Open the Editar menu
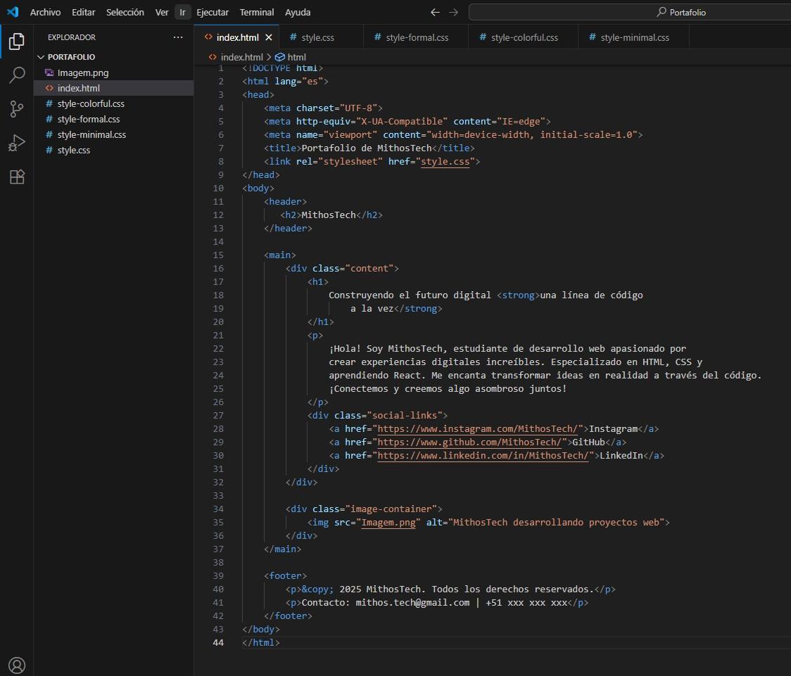791x676 pixels. tap(83, 12)
